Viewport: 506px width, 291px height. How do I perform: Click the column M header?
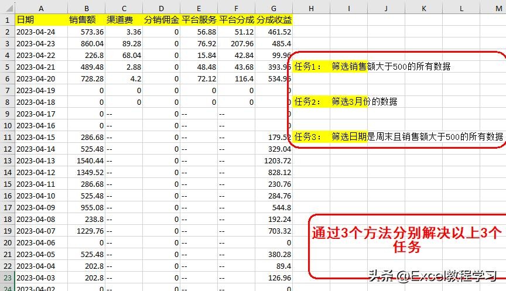(498, 7)
